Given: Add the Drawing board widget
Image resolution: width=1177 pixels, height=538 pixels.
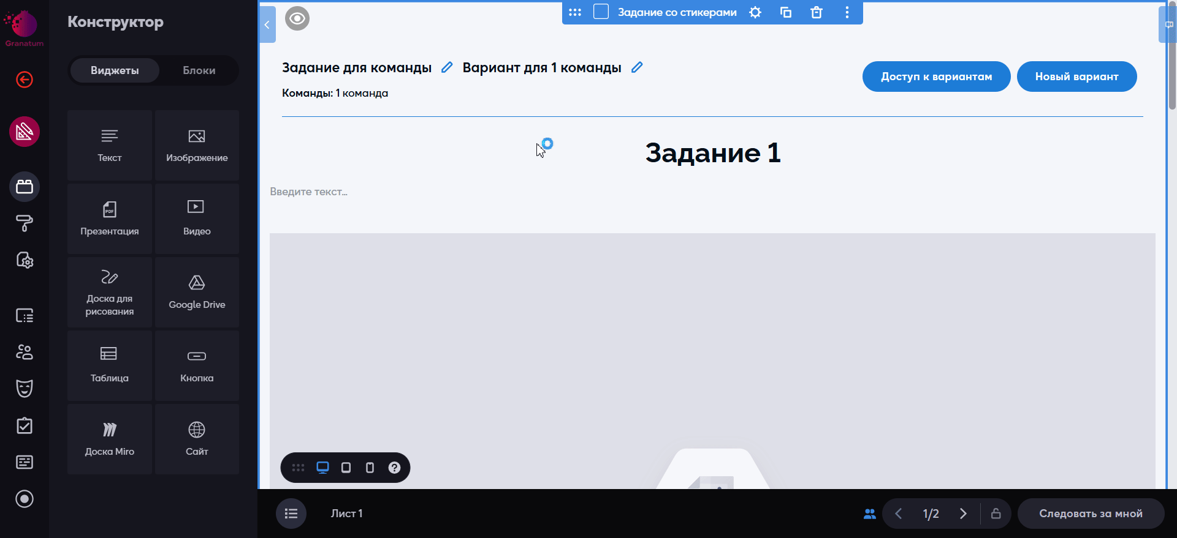Looking at the screenshot, I should [110, 292].
